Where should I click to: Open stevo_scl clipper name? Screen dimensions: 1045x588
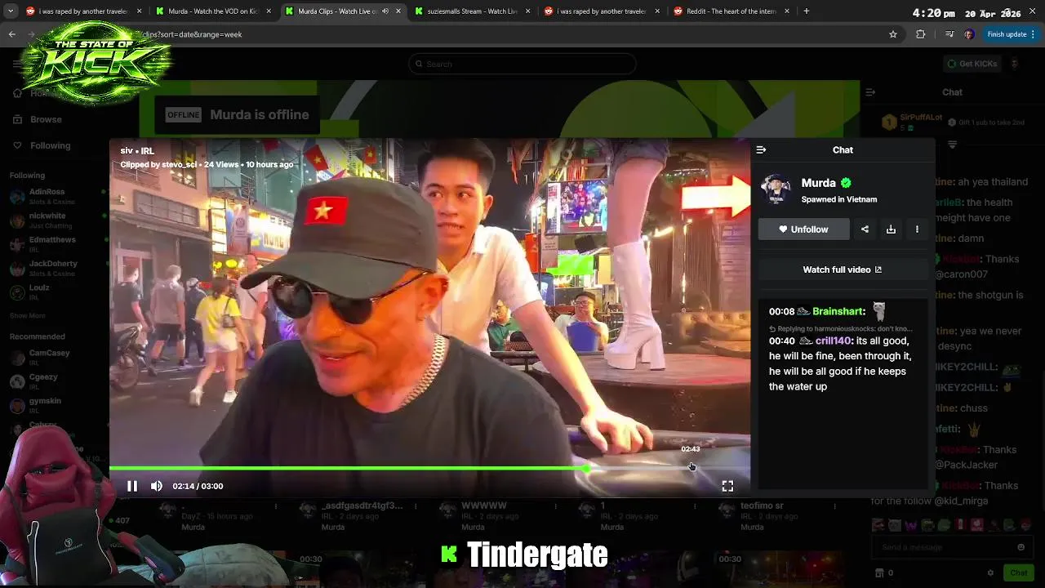pos(179,164)
